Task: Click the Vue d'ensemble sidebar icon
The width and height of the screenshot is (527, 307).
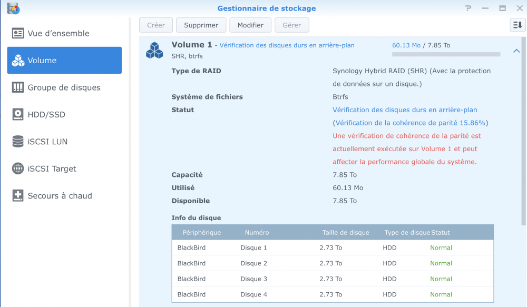Action: click(x=18, y=33)
